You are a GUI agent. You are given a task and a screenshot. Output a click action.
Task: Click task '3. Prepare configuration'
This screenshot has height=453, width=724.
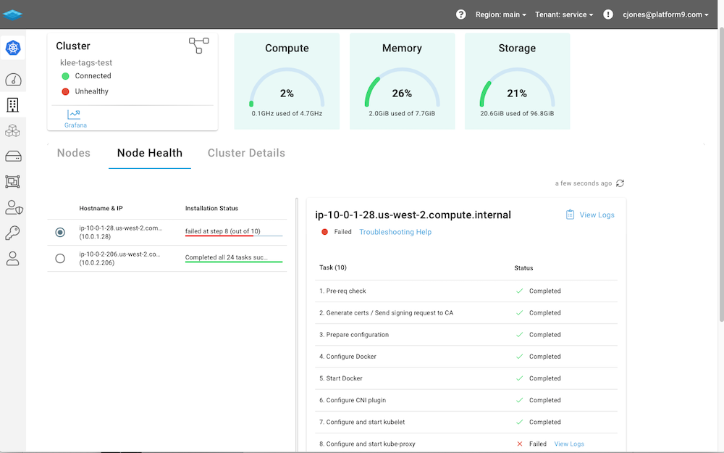(x=354, y=335)
